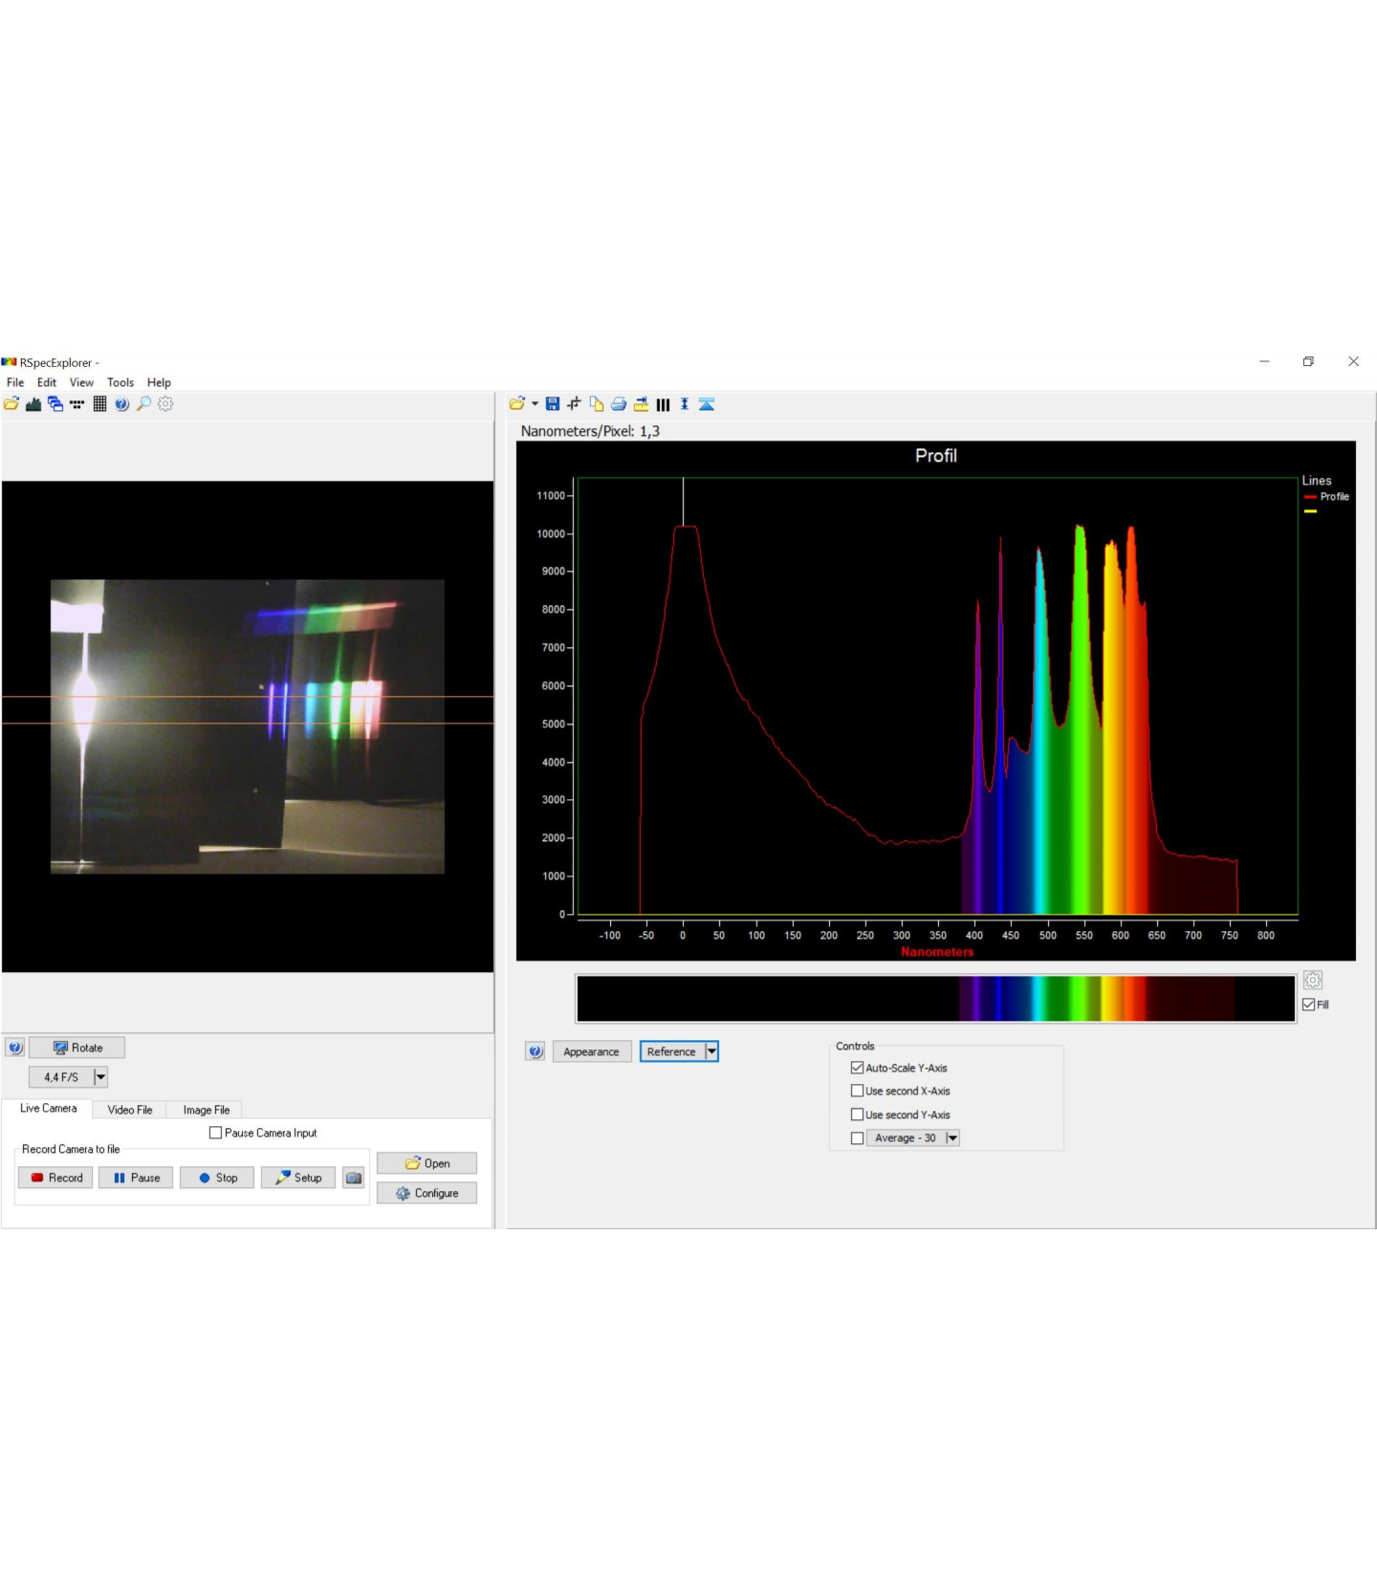The image size is (1377, 1581).
Task: Click help icon beside Appearance button
Action: [535, 1051]
